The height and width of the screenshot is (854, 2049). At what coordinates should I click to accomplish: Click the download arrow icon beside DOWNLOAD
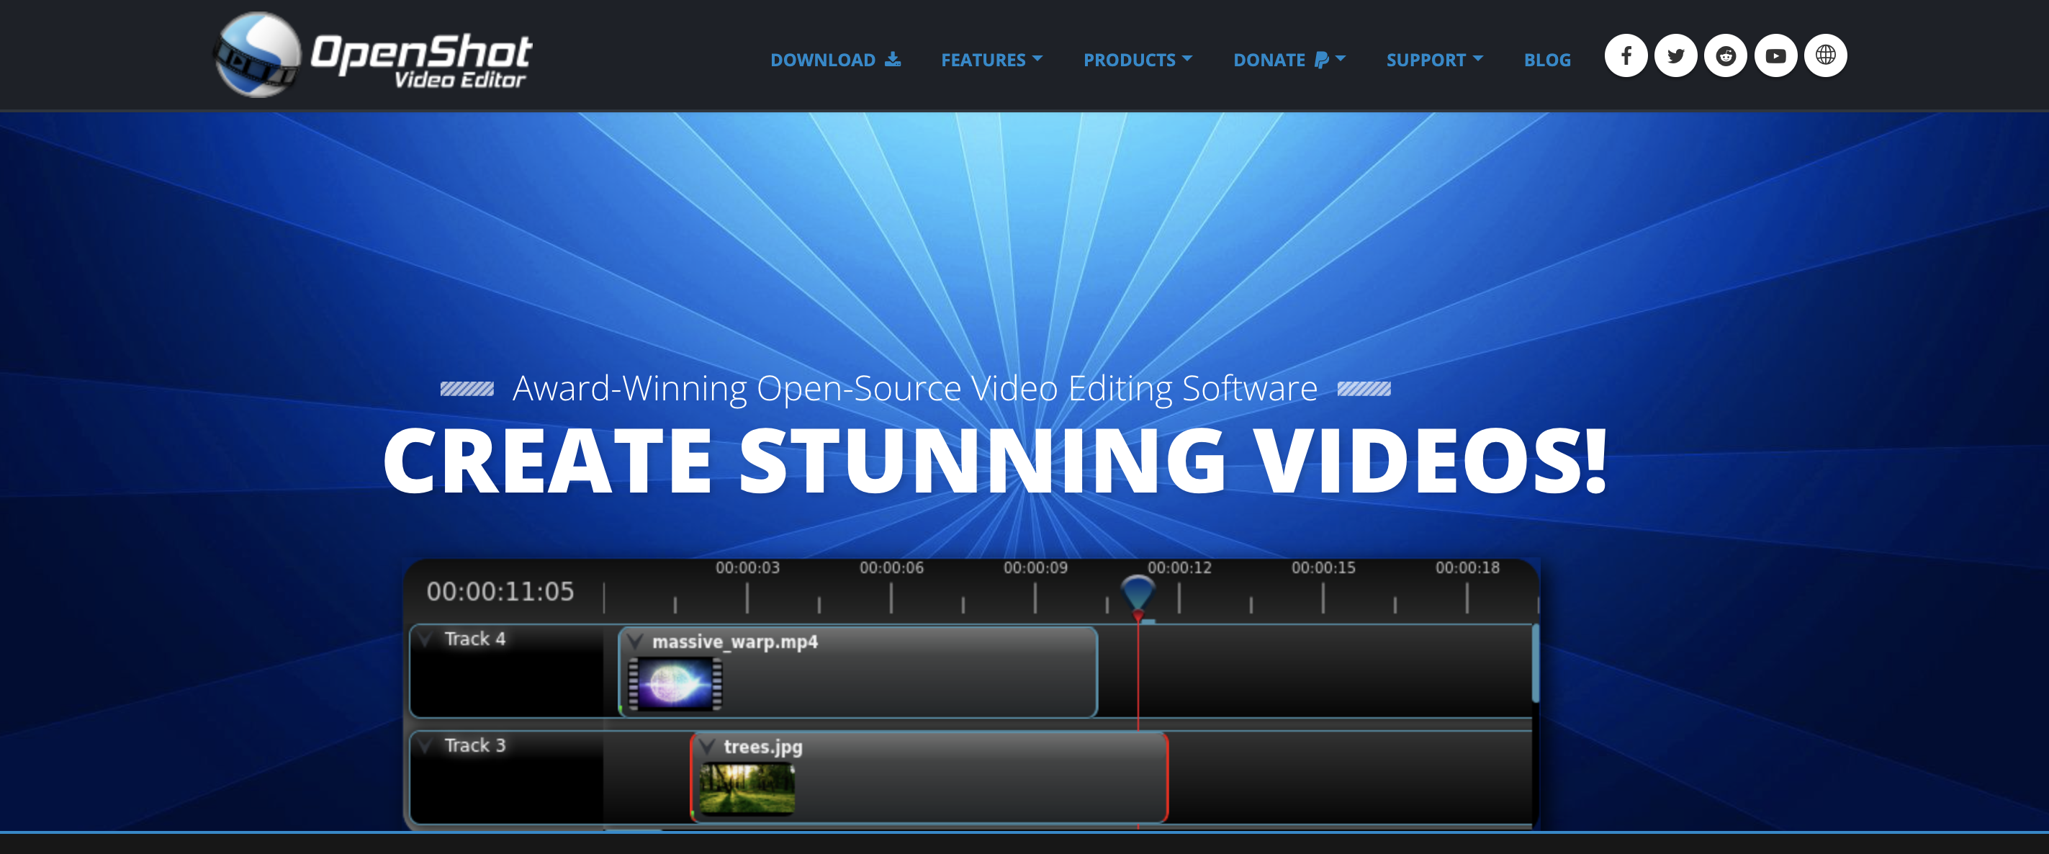click(891, 58)
